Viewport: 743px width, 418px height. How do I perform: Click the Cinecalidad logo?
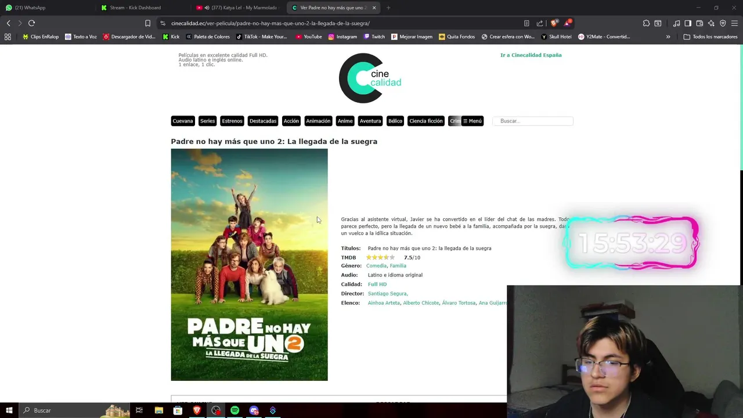tap(370, 78)
